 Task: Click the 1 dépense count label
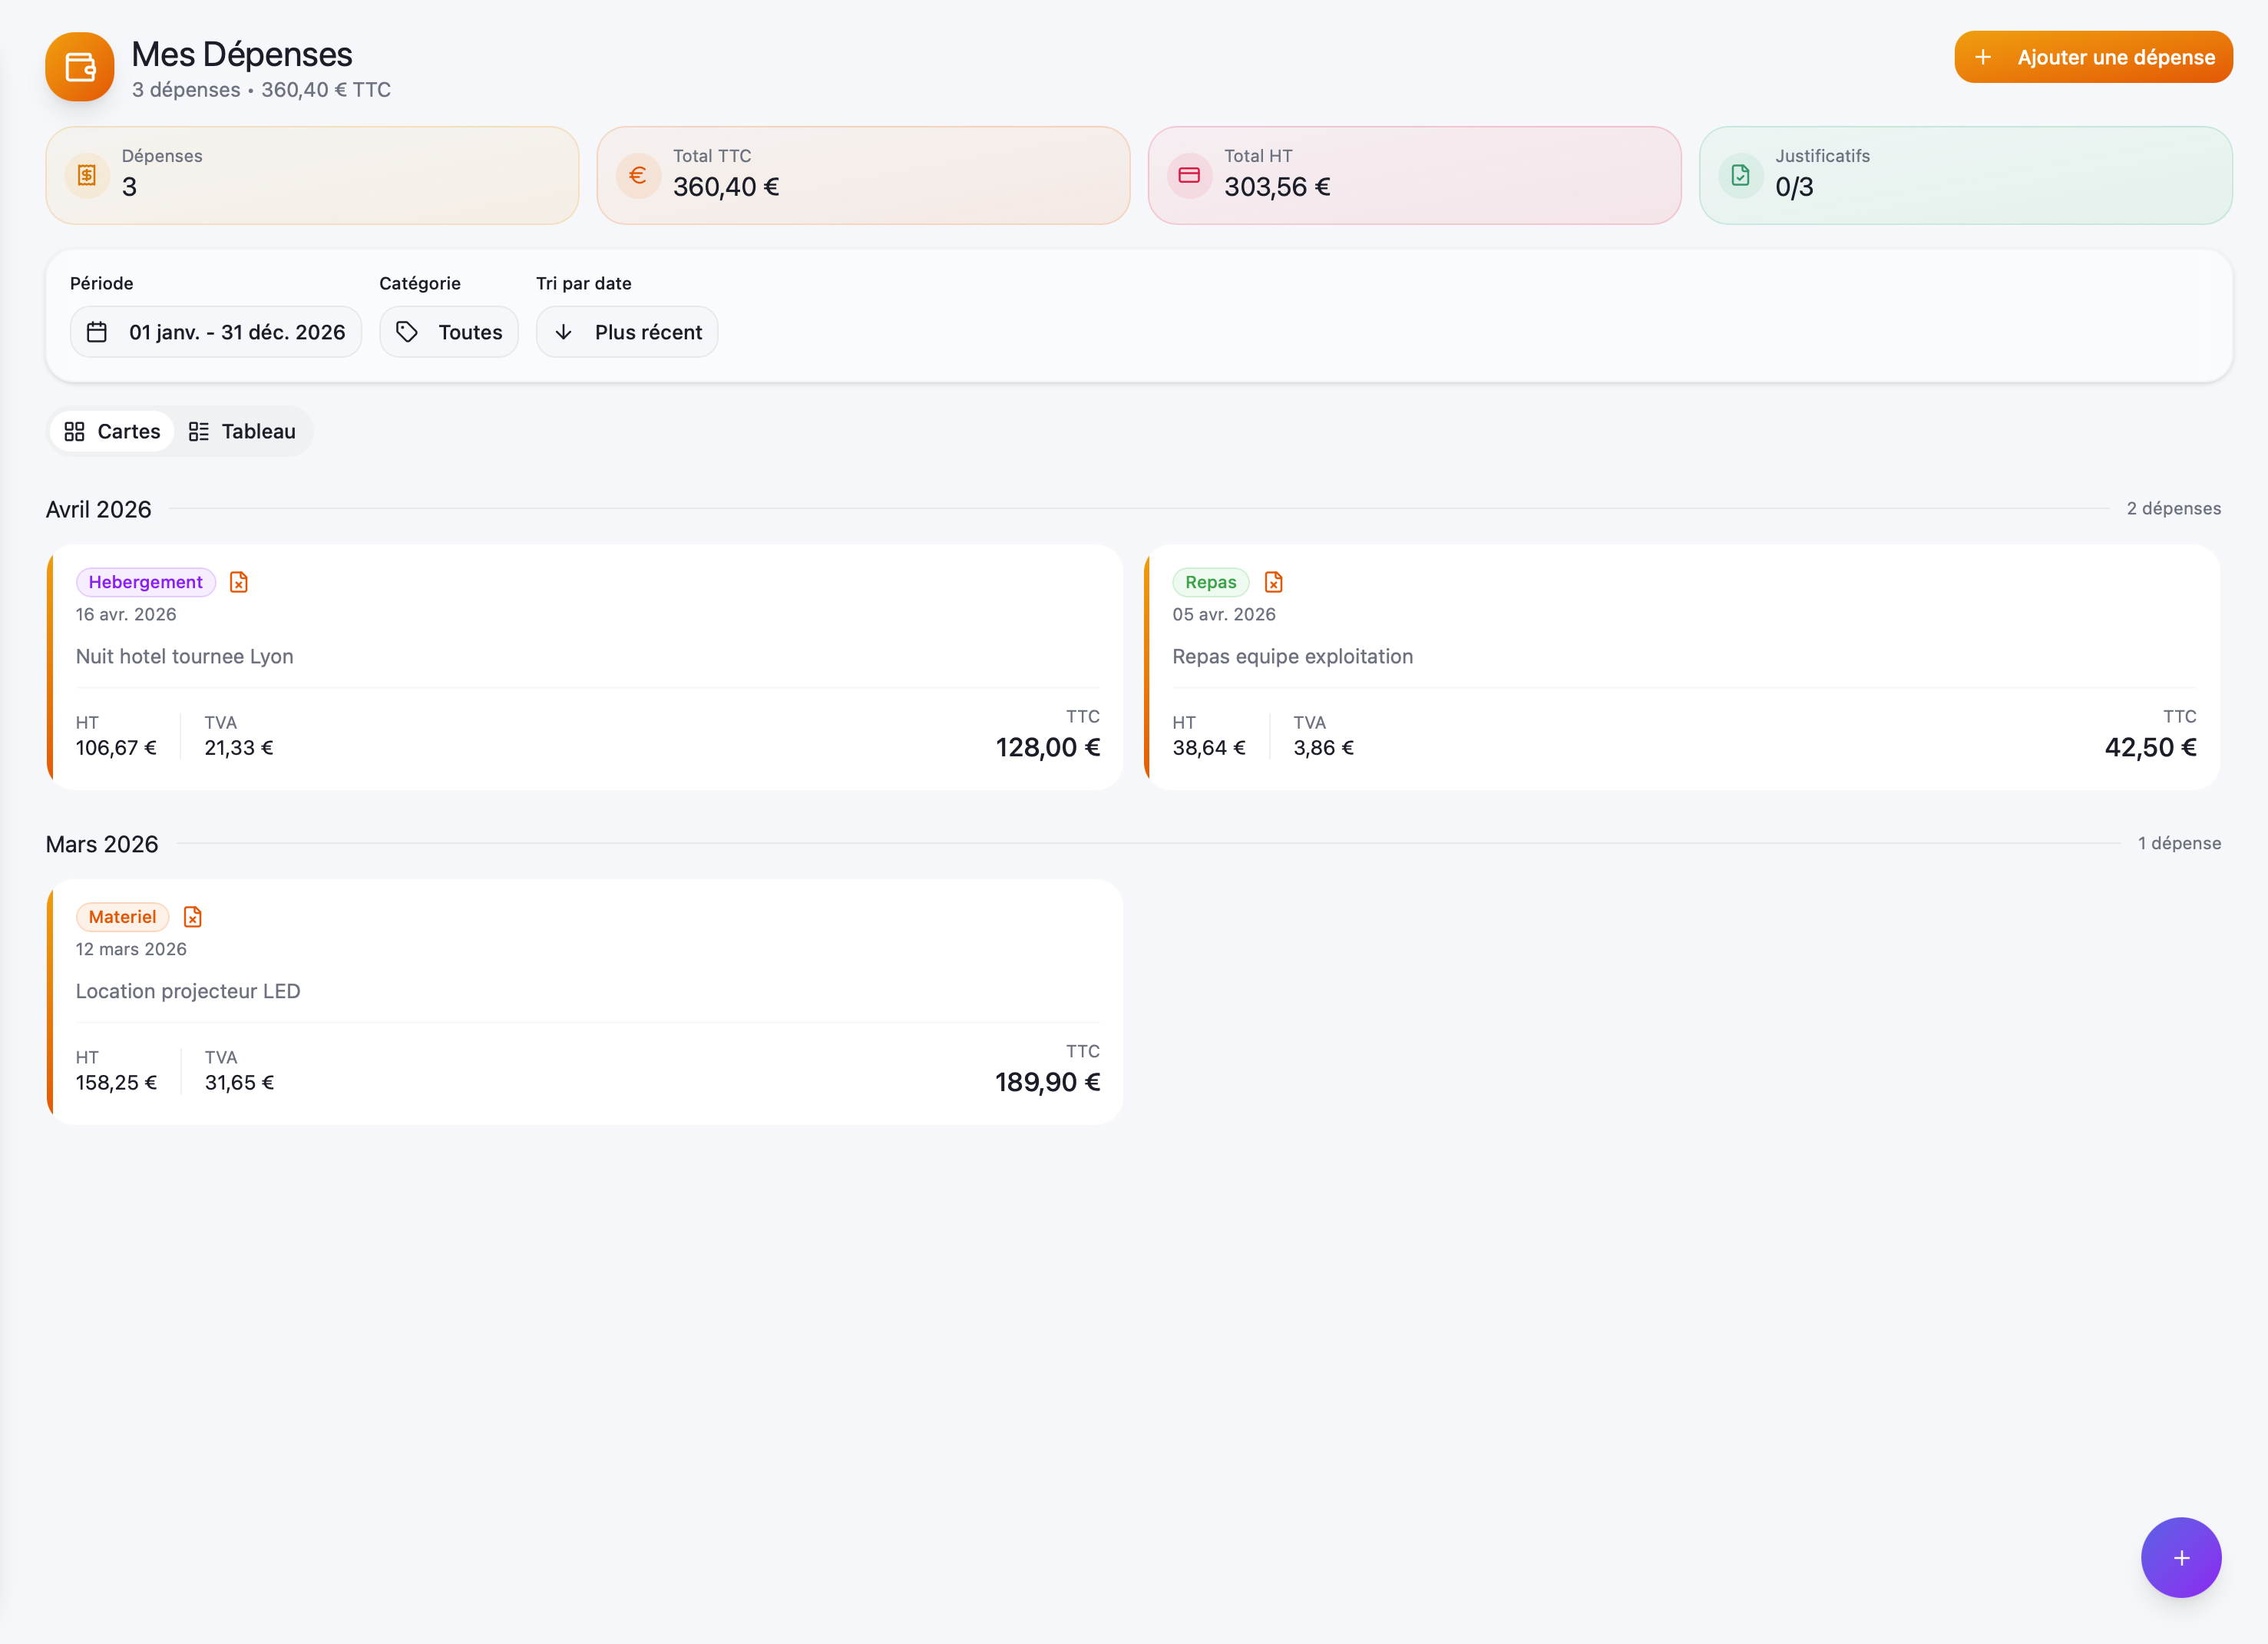pyautogui.click(x=2180, y=843)
